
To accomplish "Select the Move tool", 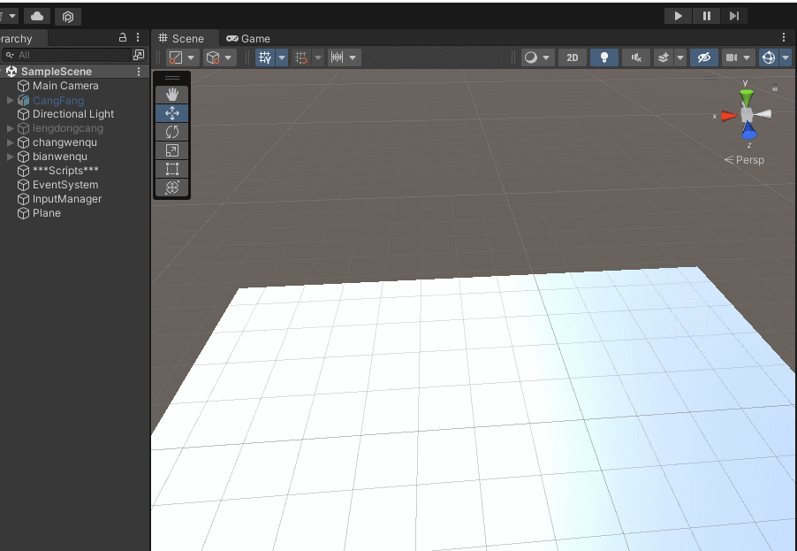I will click(171, 113).
